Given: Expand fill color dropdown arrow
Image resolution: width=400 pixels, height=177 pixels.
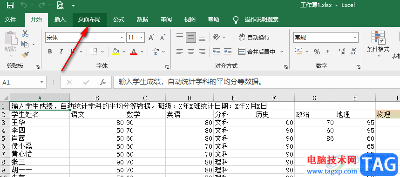Looking at the screenshot, I should [x=124, y=52].
